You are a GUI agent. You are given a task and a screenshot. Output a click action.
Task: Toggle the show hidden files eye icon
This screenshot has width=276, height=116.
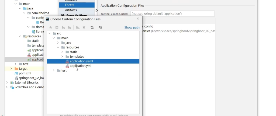(x=100, y=27)
